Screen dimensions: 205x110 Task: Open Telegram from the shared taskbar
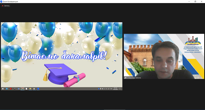point(7,89)
